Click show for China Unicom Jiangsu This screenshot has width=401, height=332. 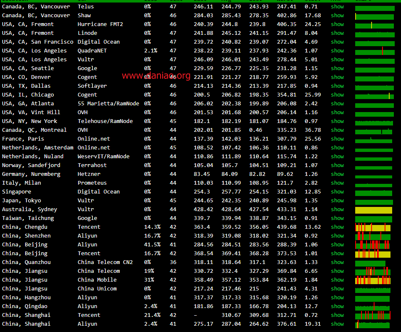pos(338,289)
